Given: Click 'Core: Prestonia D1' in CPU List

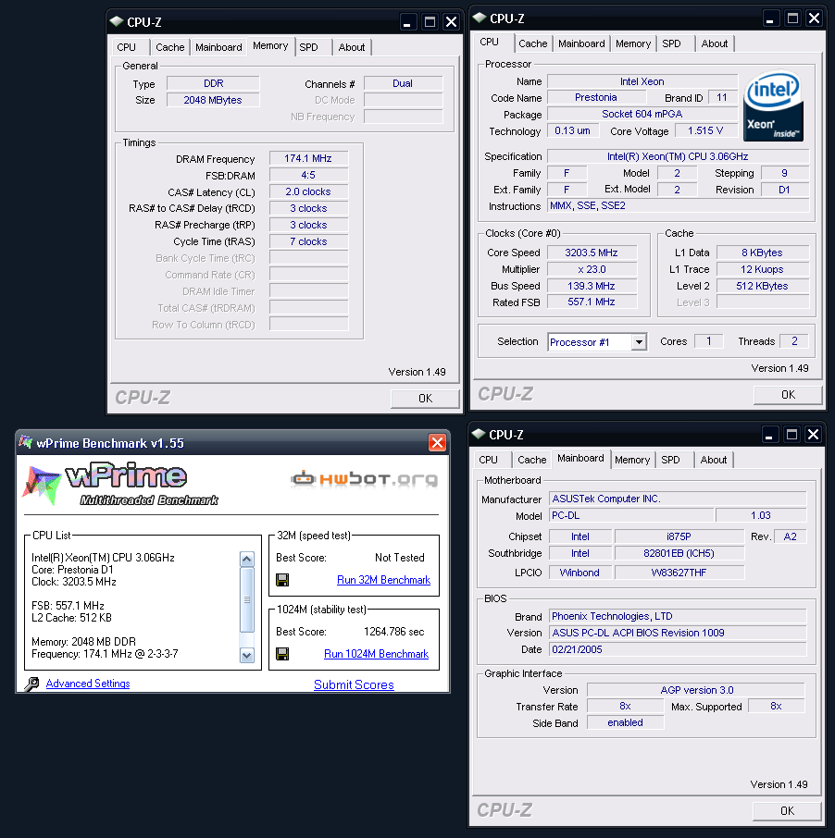Looking at the screenshot, I should click(x=72, y=570).
